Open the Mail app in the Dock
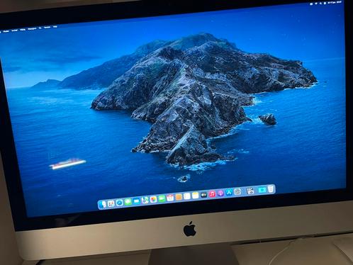 (136, 201)
